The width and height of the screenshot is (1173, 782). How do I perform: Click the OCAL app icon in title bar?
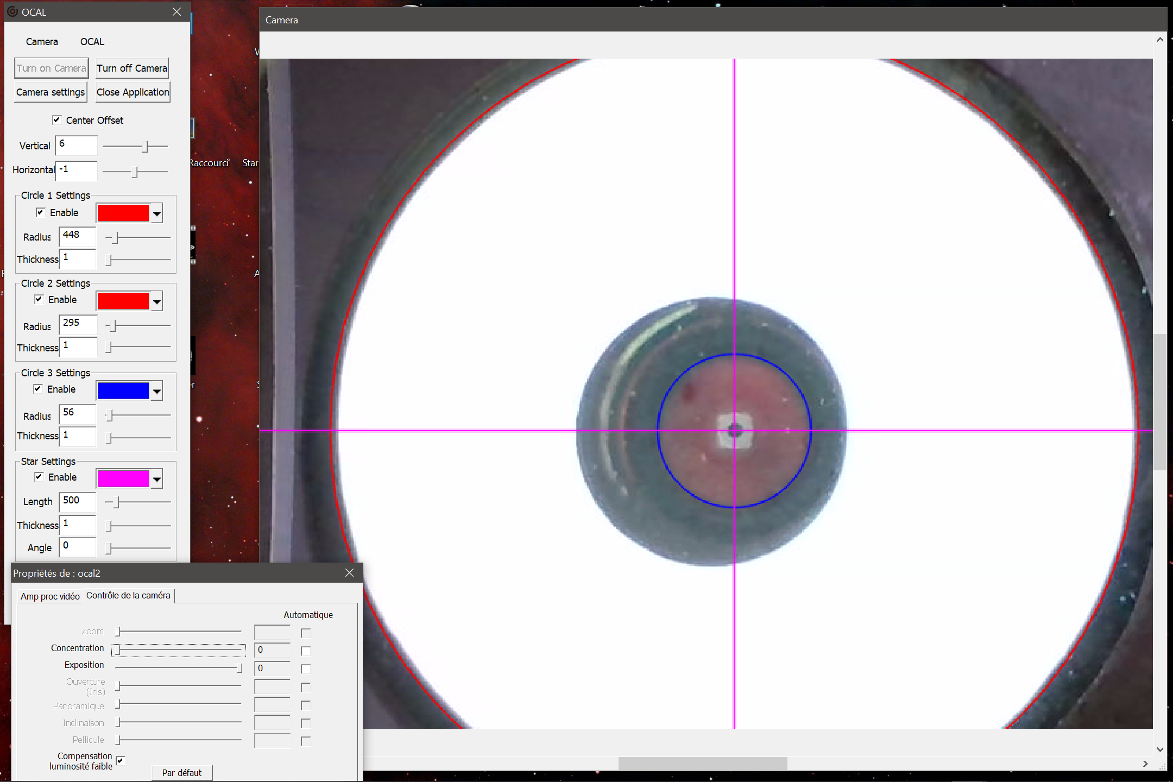12,12
